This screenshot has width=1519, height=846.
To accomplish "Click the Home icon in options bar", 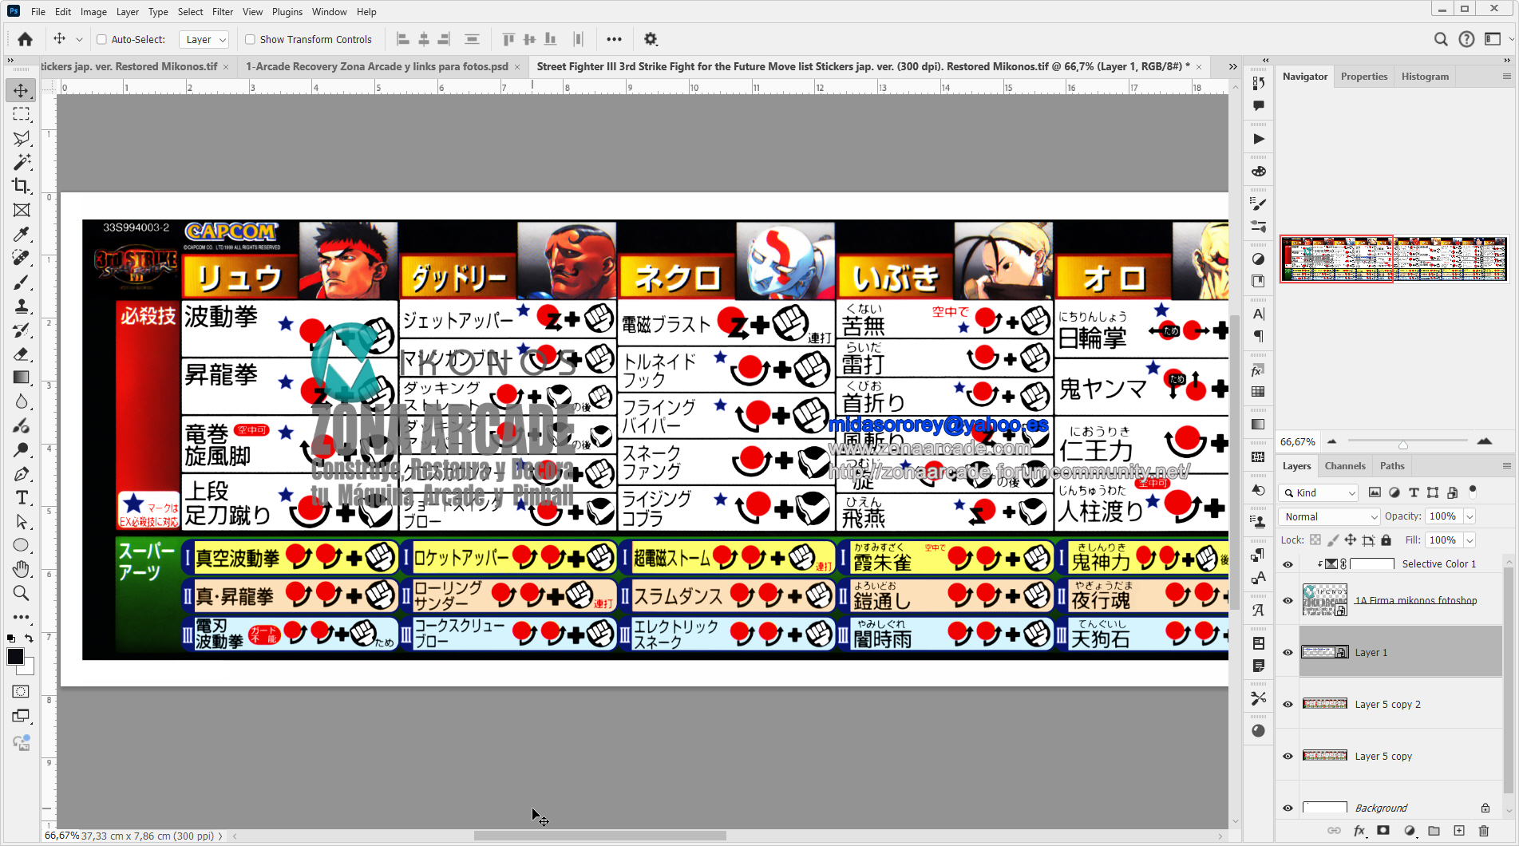I will [25, 39].
